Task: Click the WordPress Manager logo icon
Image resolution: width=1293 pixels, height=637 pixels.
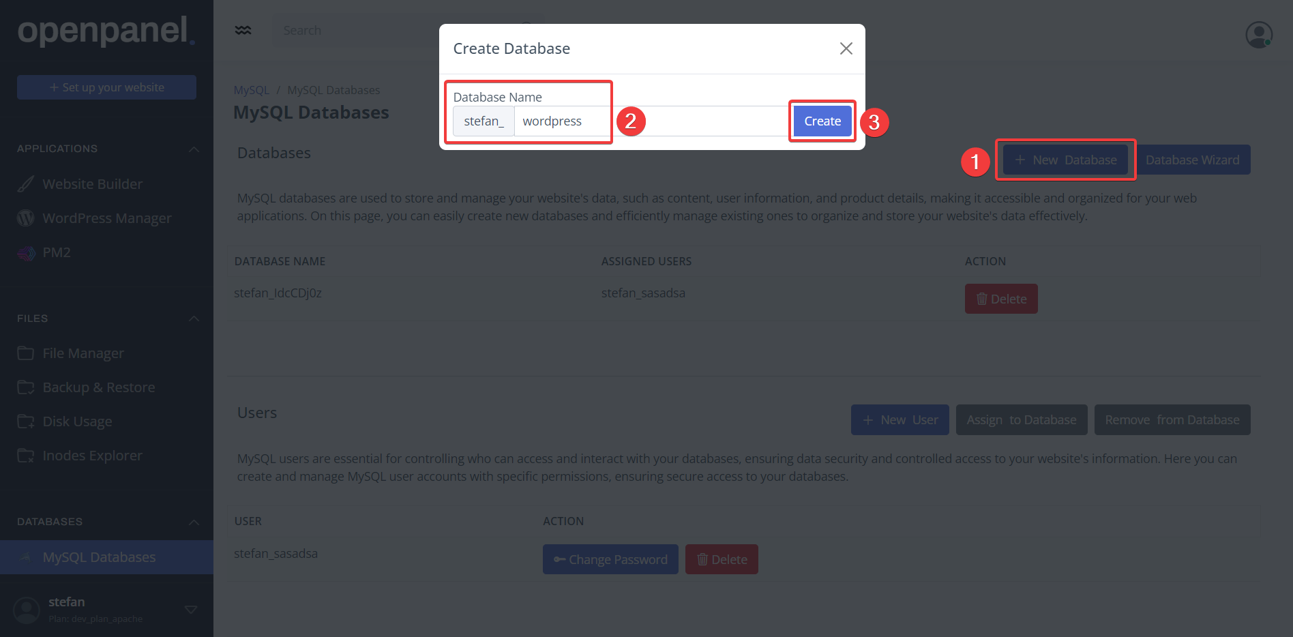Action: click(26, 218)
